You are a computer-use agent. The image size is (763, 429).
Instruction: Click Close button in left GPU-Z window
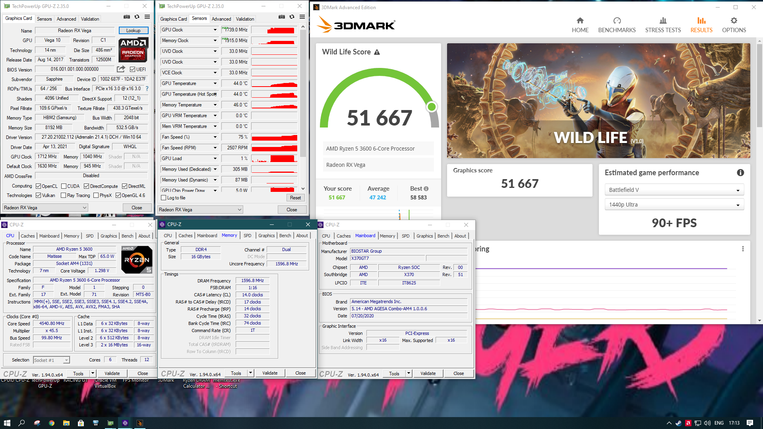coord(137,208)
